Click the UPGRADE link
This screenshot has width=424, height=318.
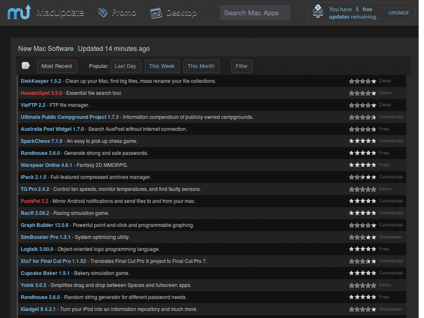[x=399, y=13]
